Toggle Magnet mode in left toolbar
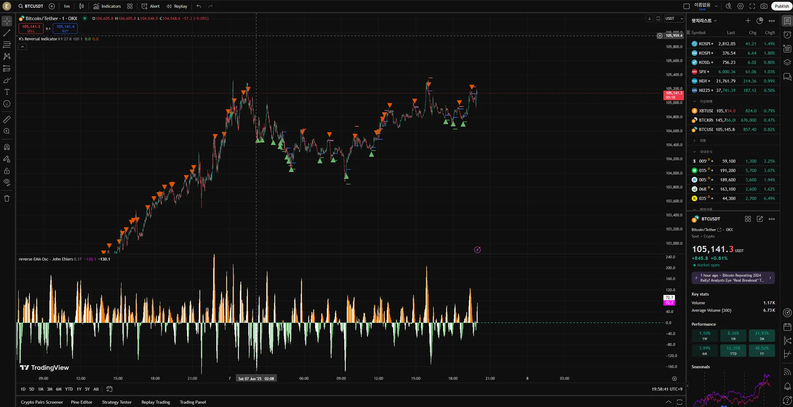This screenshot has width=793, height=407. (x=7, y=147)
